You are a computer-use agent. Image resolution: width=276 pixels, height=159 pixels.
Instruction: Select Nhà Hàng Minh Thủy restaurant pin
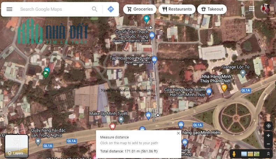(224, 88)
